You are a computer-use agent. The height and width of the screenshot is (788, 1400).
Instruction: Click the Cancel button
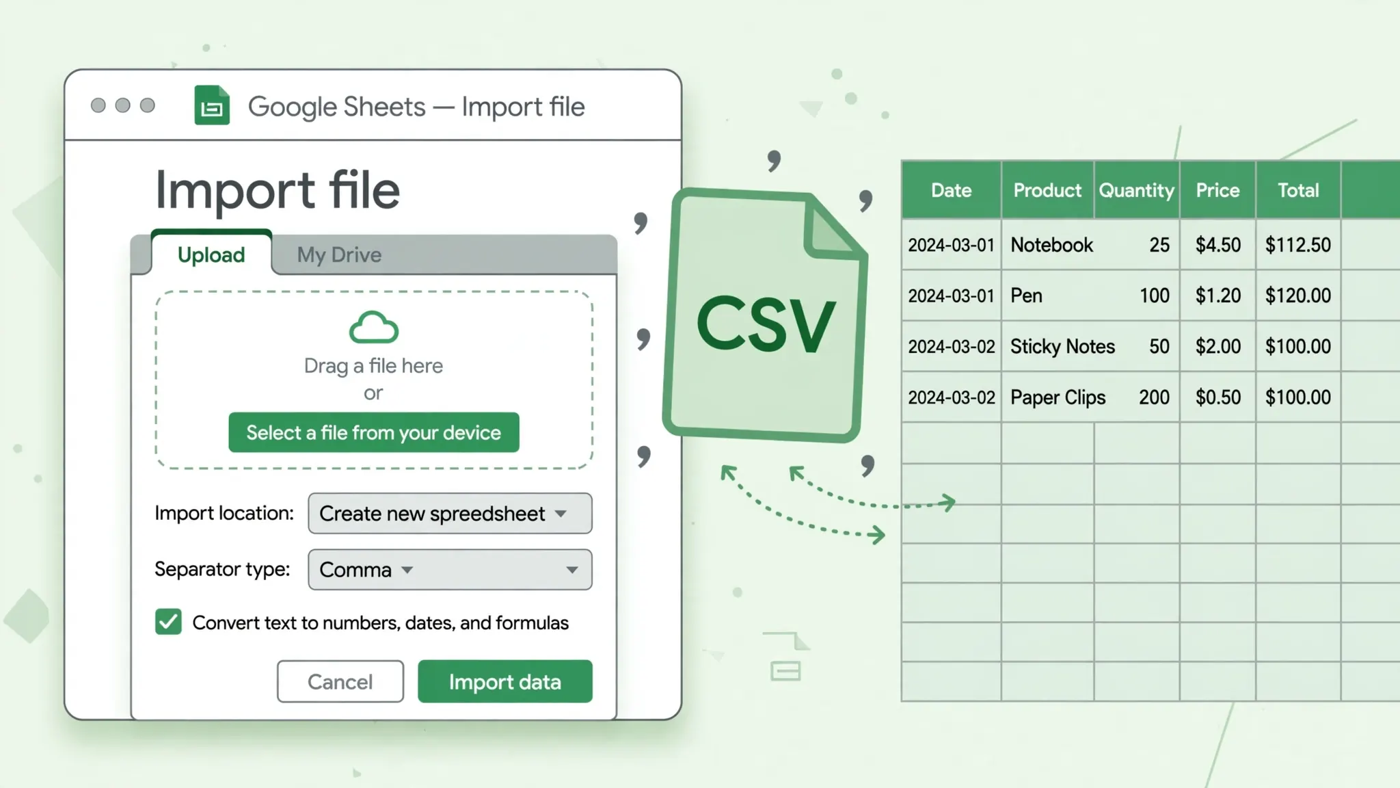click(x=340, y=681)
